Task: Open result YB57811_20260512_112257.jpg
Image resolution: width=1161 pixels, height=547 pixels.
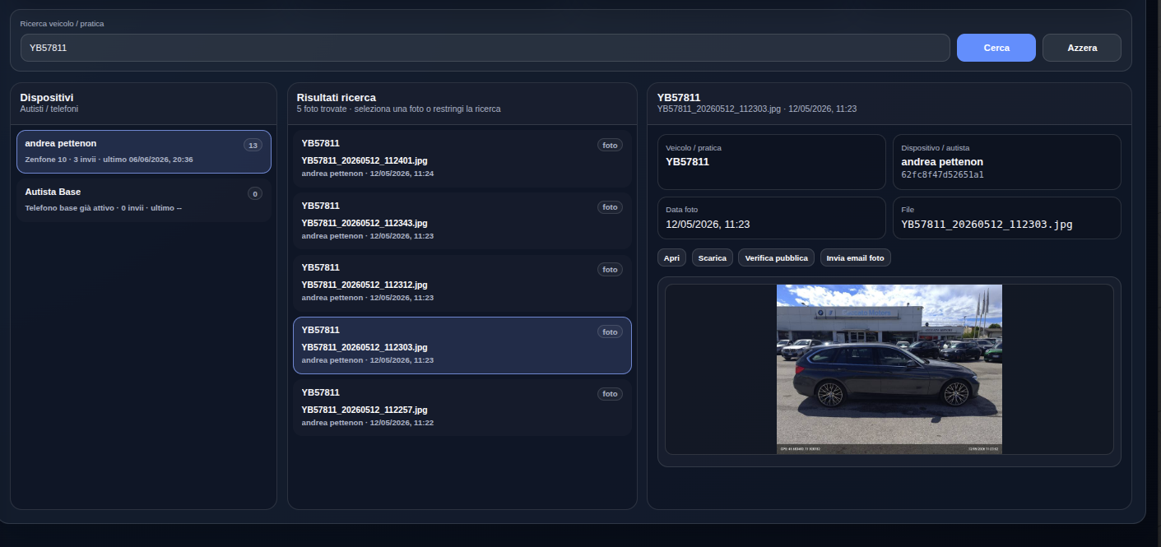Action: point(462,407)
